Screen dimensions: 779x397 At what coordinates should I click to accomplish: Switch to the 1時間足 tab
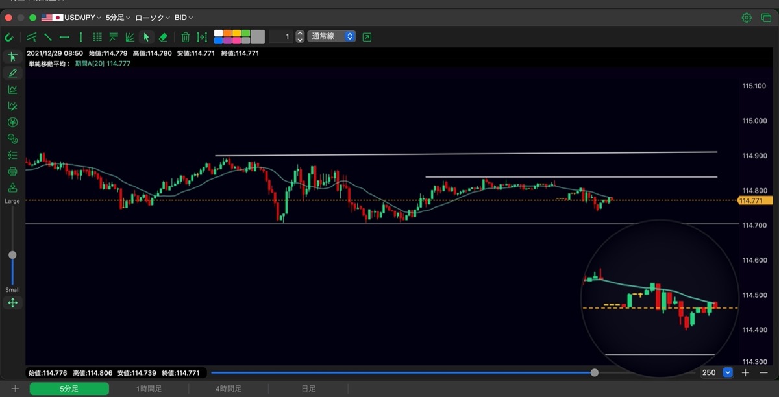[x=149, y=389]
